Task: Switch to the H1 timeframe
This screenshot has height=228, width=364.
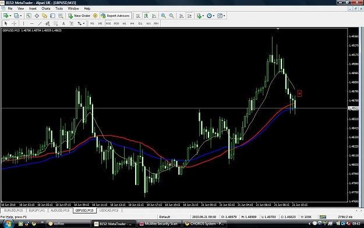Action: [125, 23]
